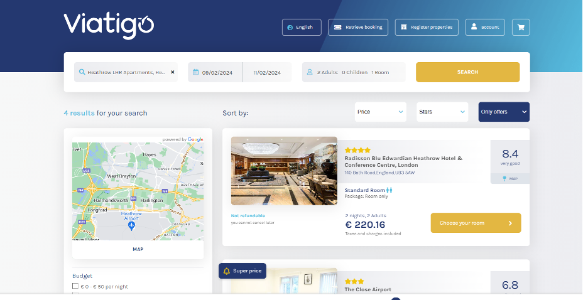Change check-in date 09/02/2024
583x300 pixels.
(215, 72)
